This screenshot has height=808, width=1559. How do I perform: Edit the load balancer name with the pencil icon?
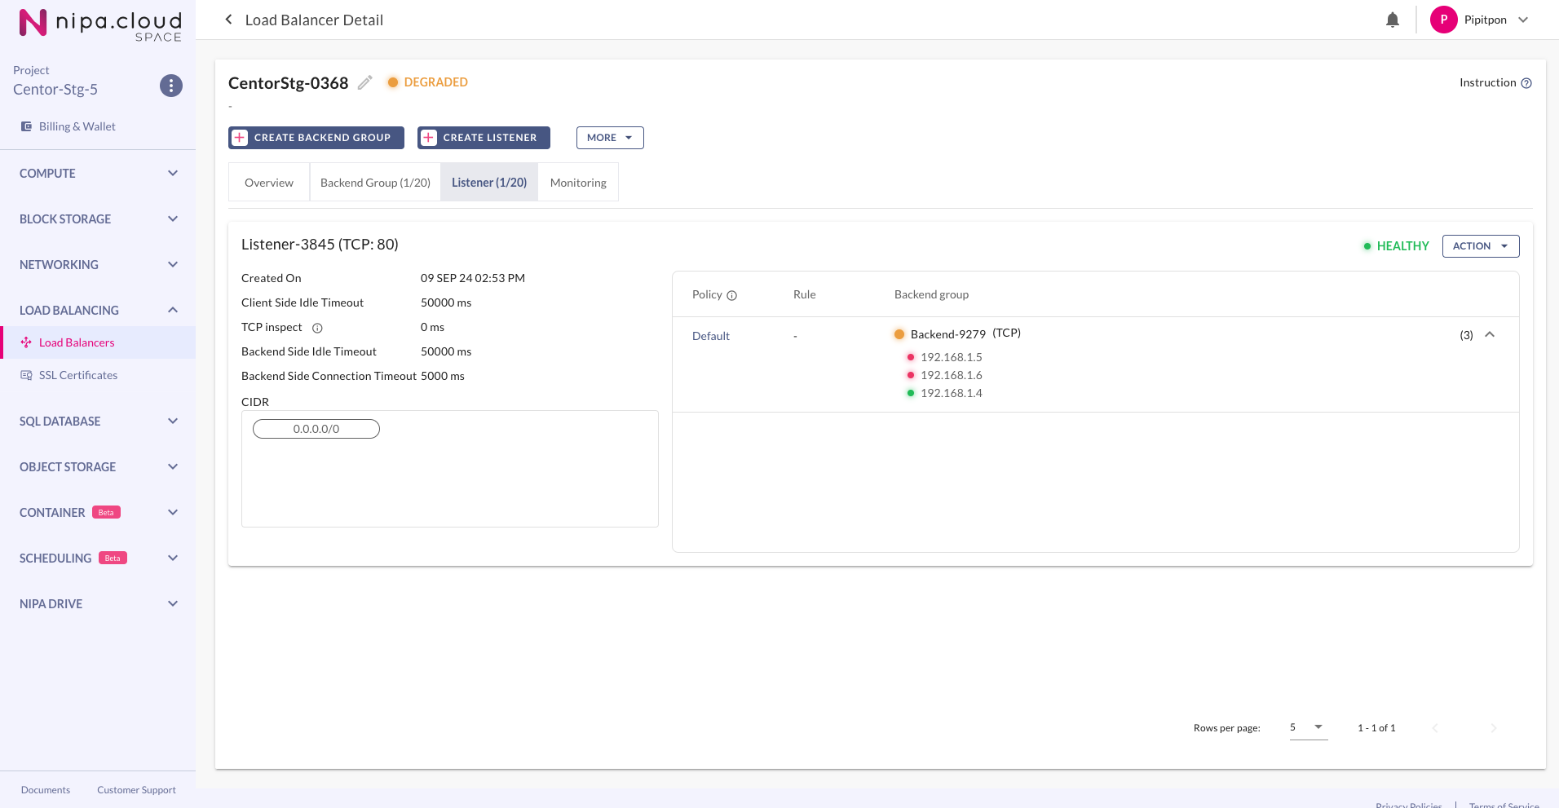point(365,82)
